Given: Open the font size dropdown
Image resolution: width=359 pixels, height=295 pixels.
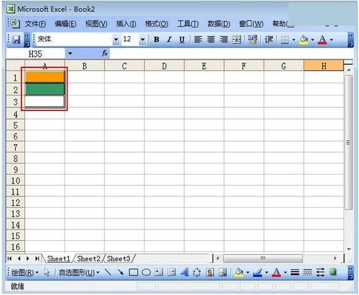Looking at the screenshot, I should (x=143, y=39).
